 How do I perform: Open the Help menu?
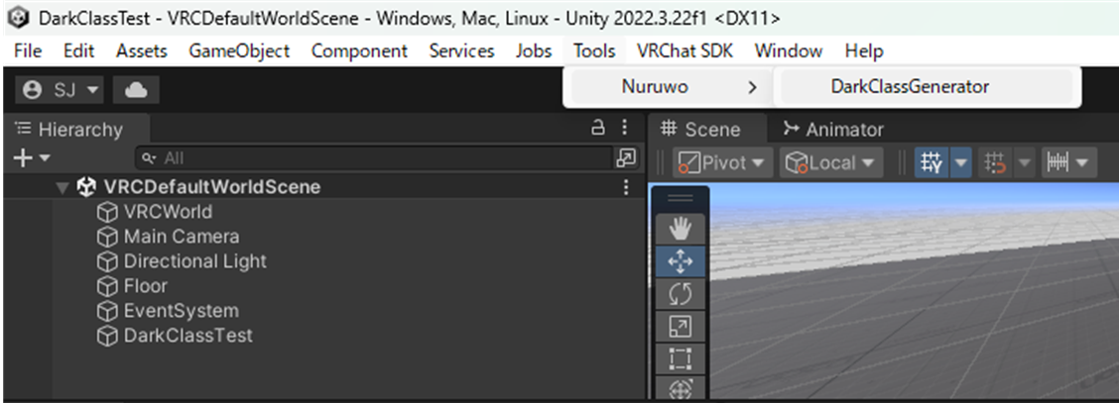coord(863,51)
